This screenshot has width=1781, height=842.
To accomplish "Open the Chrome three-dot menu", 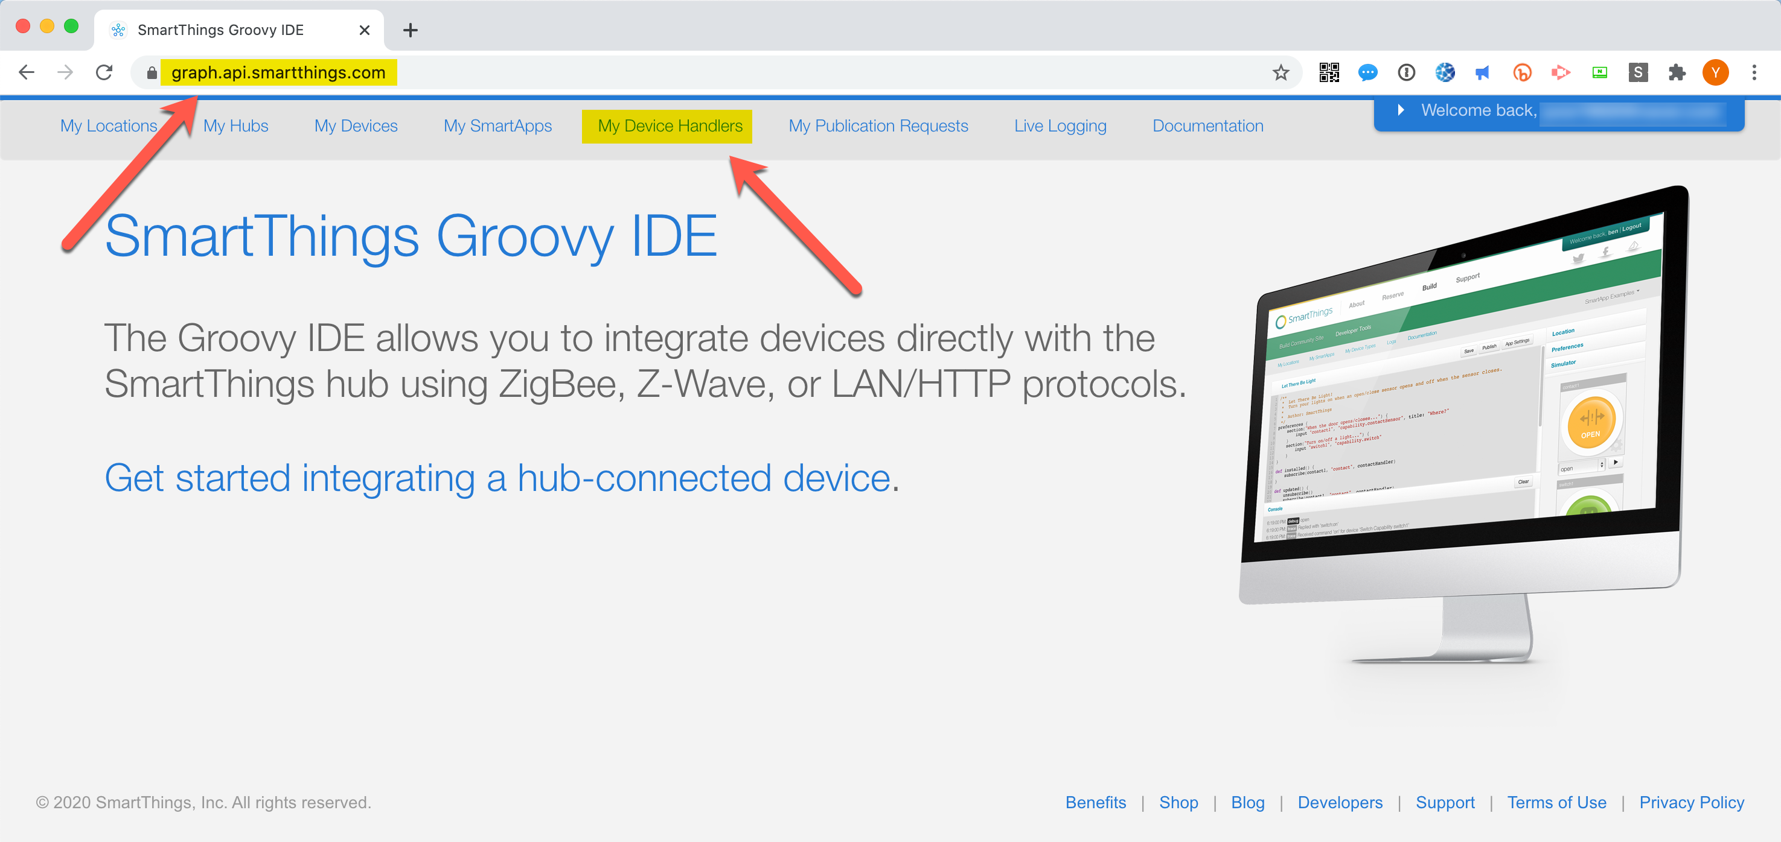I will click(x=1754, y=72).
